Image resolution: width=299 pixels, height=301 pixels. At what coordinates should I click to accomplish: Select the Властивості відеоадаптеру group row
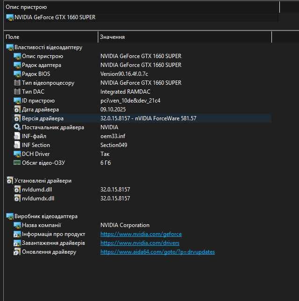[x=48, y=47]
